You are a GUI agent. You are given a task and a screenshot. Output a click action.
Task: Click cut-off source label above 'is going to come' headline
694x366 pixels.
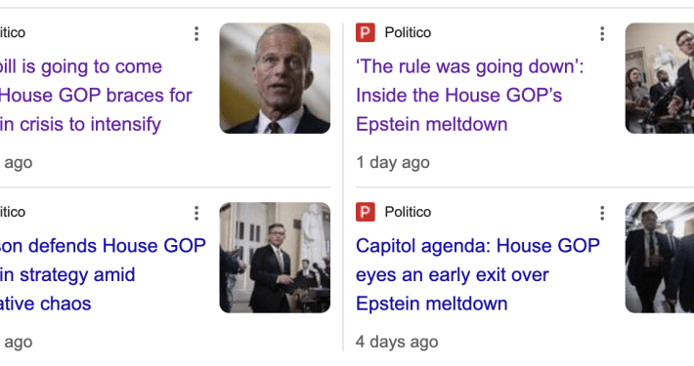pyautogui.click(x=13, y=33)
